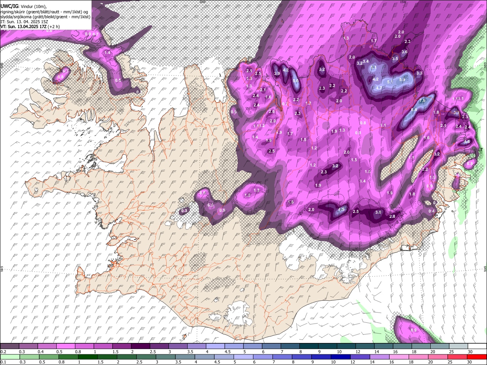This screenshot has width=487, height=365.
Task: Click the 6.4 snowfall value on the map
Action: click(414, 109)
